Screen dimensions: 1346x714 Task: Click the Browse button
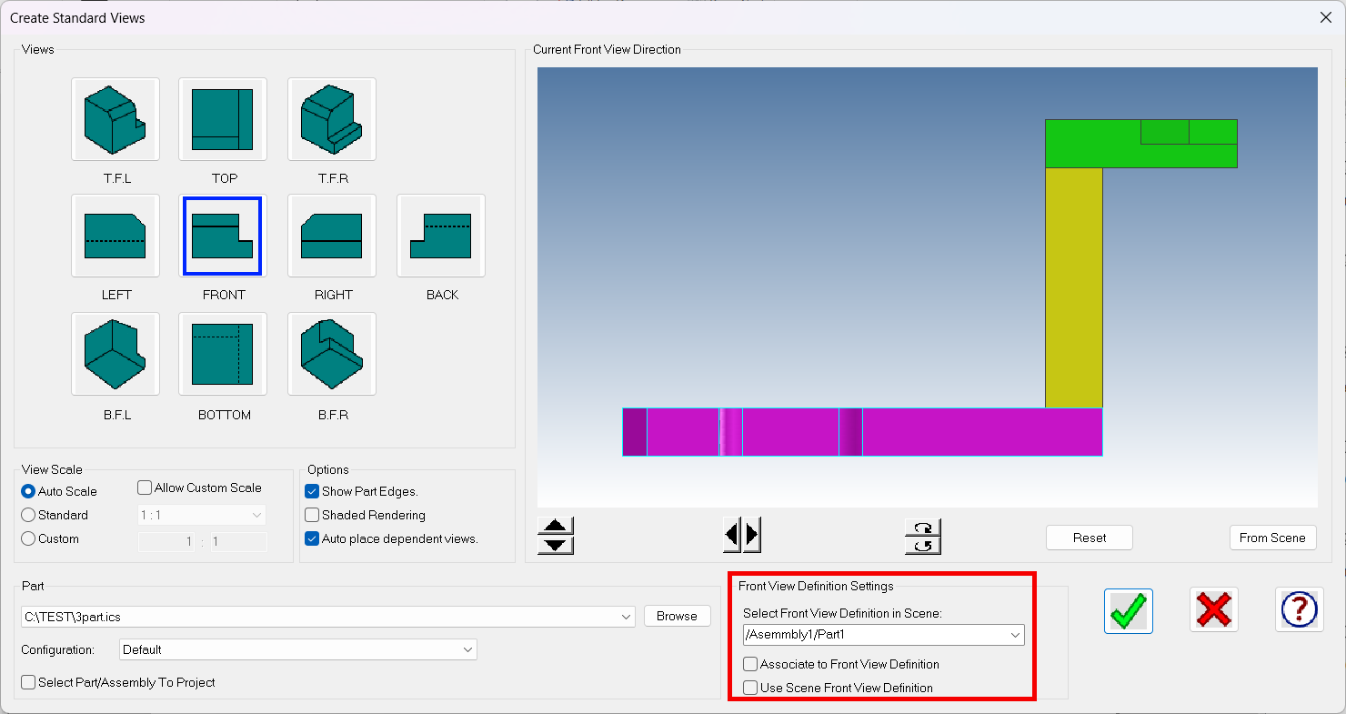point(677,617)
